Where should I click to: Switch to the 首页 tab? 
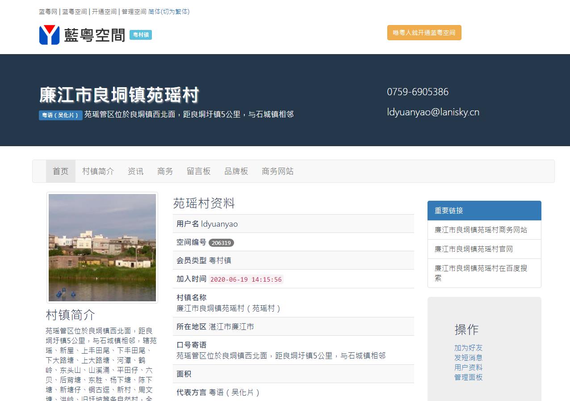point(61,171)
